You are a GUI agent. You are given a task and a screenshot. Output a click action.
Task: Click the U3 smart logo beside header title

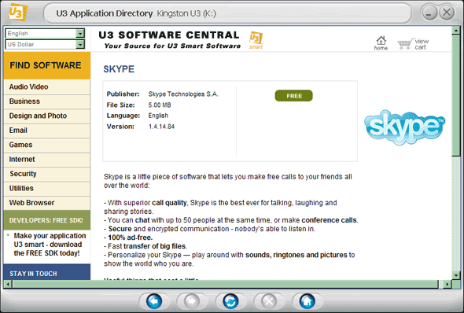[256, 40]
